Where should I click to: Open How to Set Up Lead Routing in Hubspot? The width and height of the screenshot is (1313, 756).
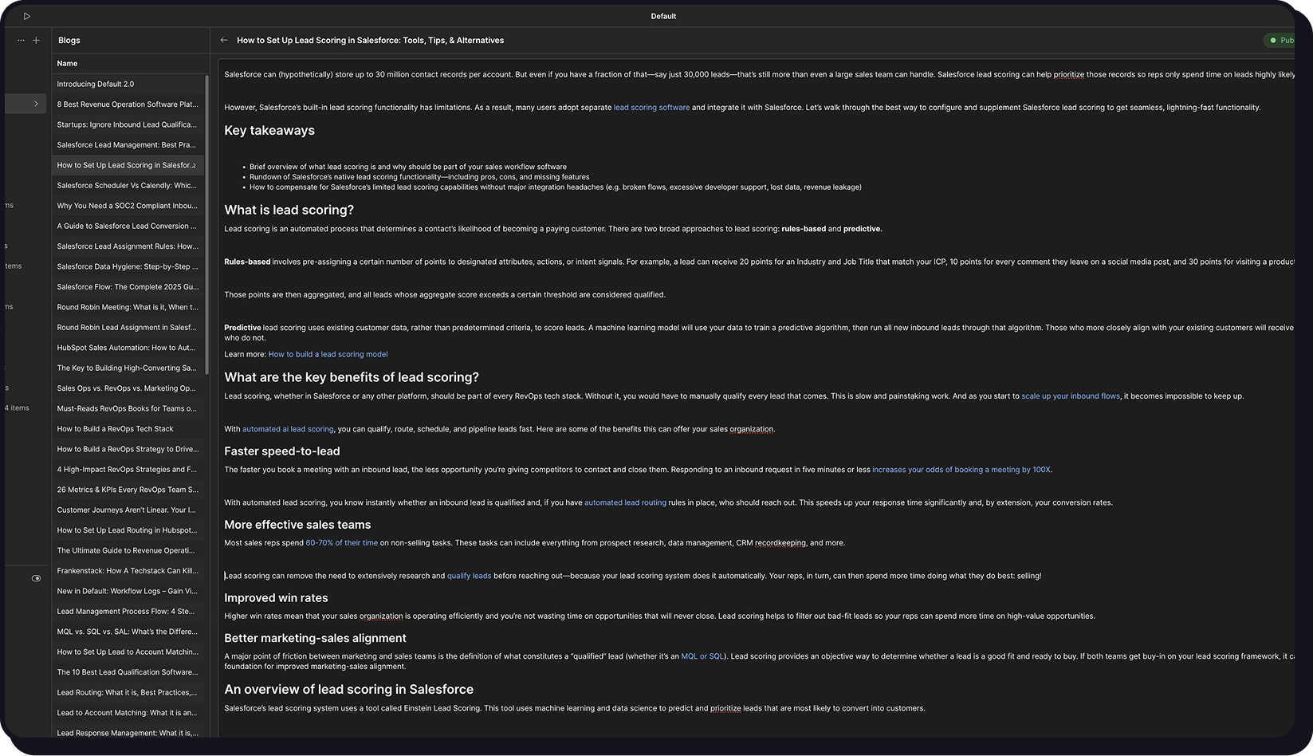point(128,530)
